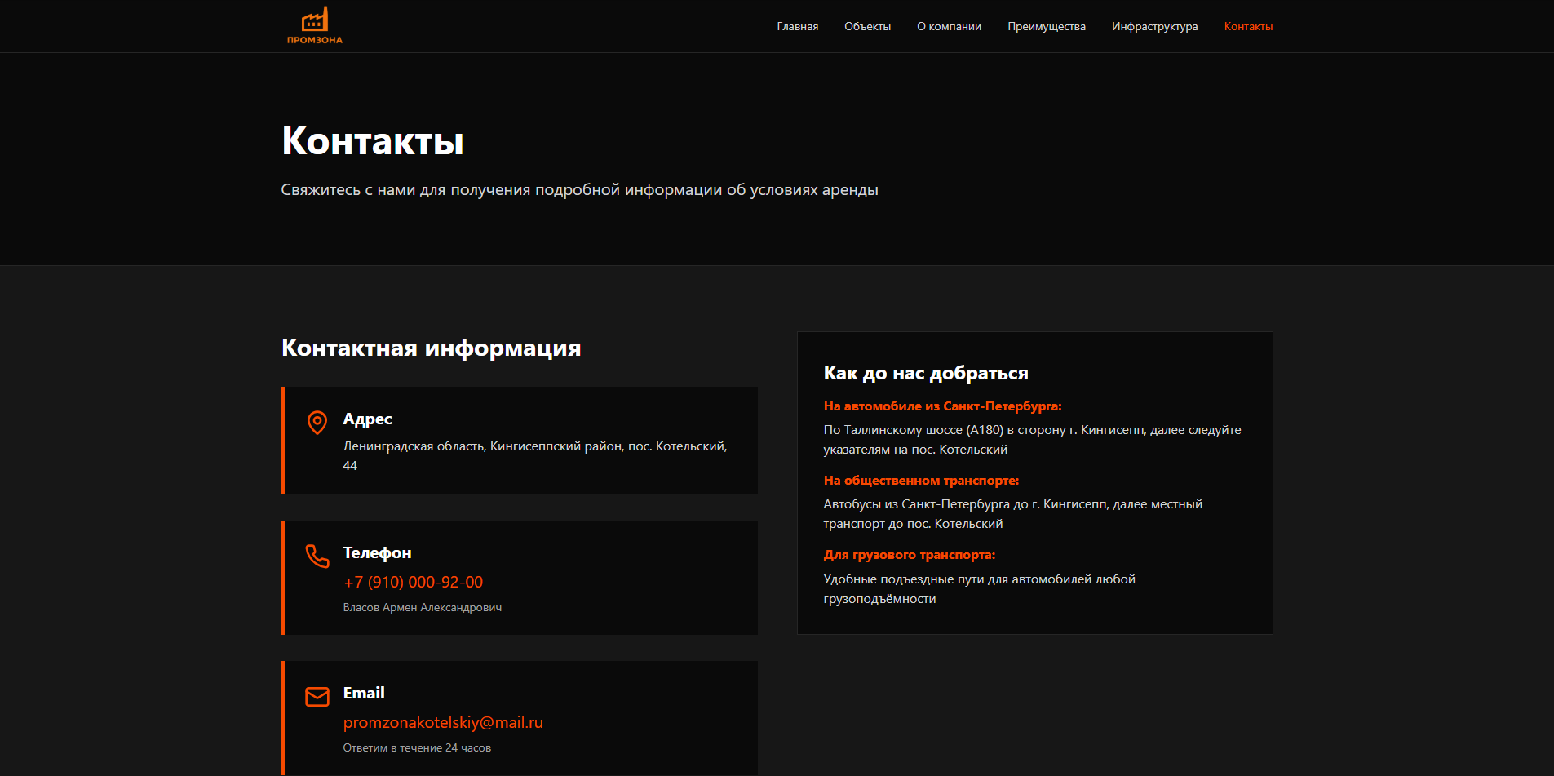
Task: Click the name Власов Армен Александрович
Action: [422, 607]
